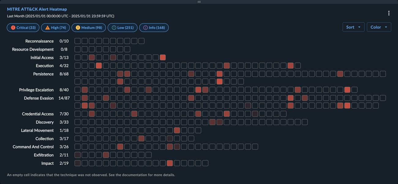Open the panel's three-dot options menu
Image resolution: width=398 pixels, height=184 pixels.
[x=389, y=13]
